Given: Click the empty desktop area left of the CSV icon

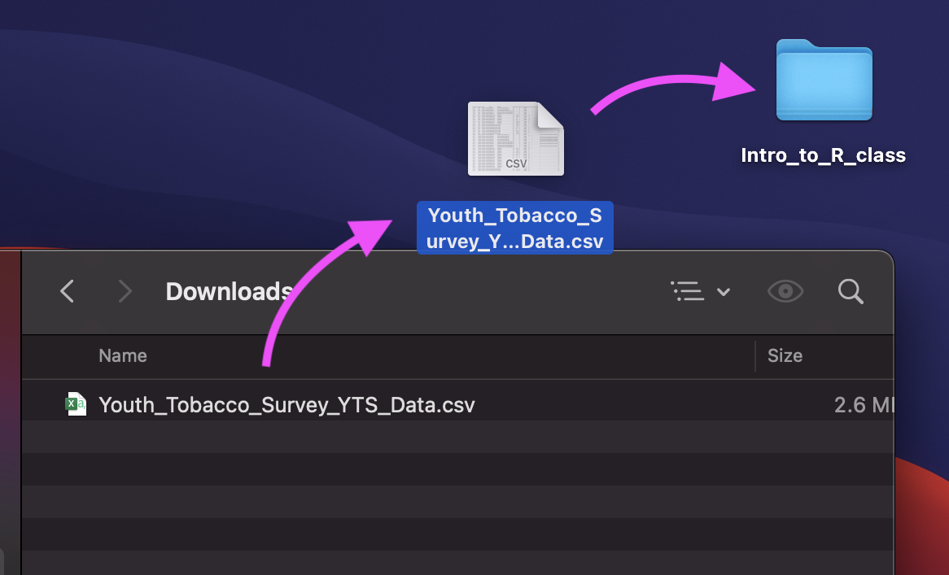Looking at the screenshot, I should click(244, 138).
